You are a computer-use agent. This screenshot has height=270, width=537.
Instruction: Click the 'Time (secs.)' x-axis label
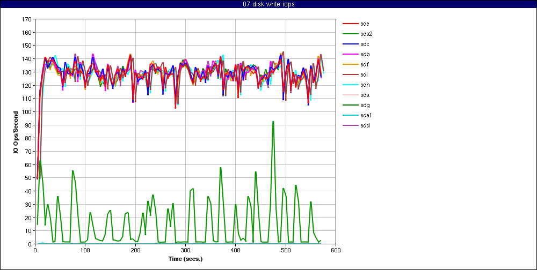point(185,259)
